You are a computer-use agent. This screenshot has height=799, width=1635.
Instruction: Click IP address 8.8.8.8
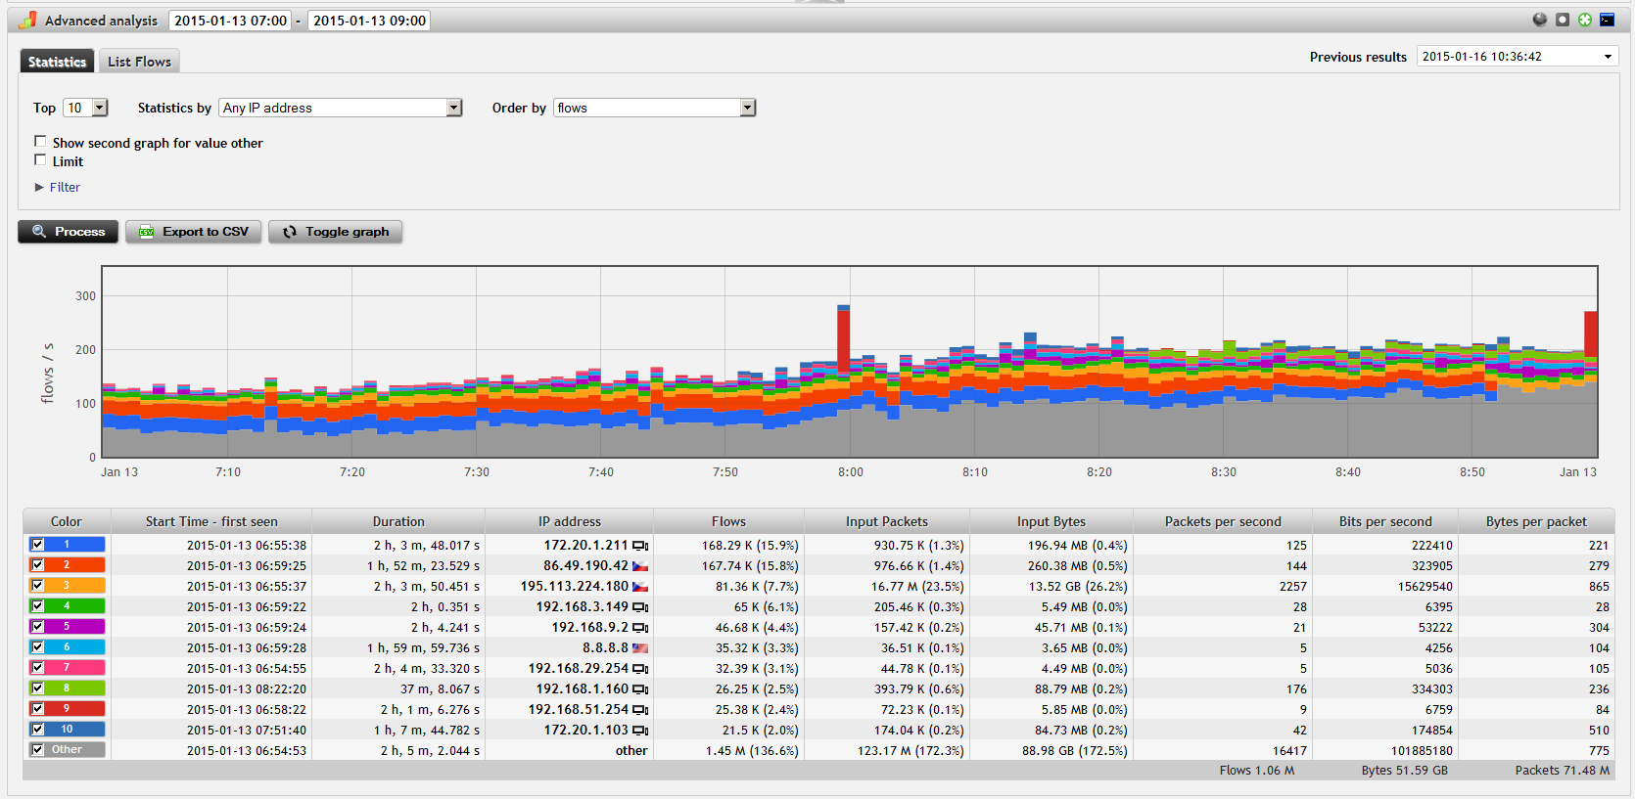click(x=605, y=647)
